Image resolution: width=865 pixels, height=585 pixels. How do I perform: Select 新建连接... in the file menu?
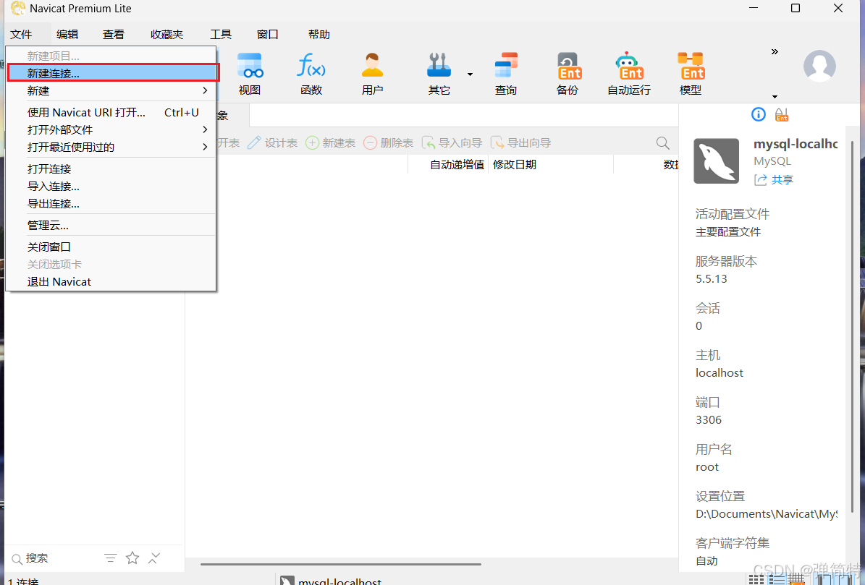click(112, 73)
